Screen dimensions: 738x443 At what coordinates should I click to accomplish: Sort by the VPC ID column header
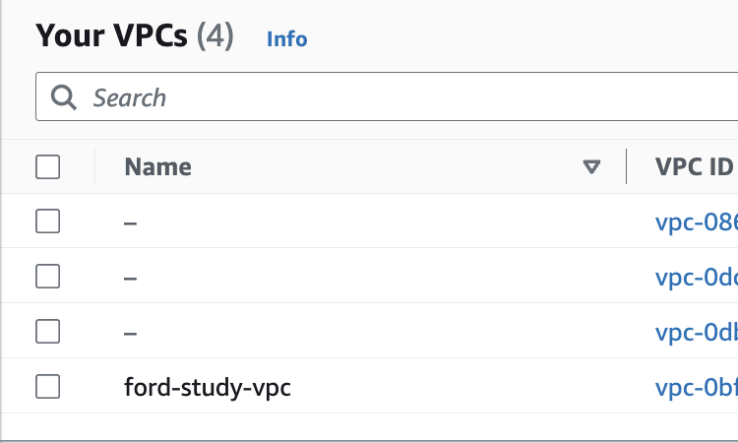pos(695,166)
